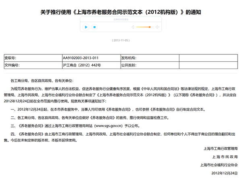The height and width of the screenshot is (178, 242).
Task: Click the date text (2013-11-05)
Action: point(121,40)
